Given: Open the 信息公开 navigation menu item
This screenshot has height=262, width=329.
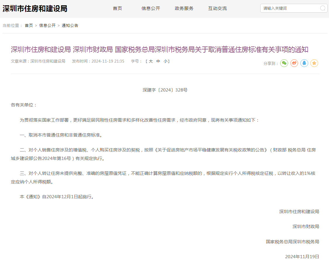Looking at the screenshot, I should click(151, 8).
